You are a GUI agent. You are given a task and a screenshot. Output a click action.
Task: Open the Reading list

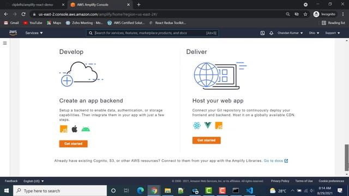coord(333,23)
